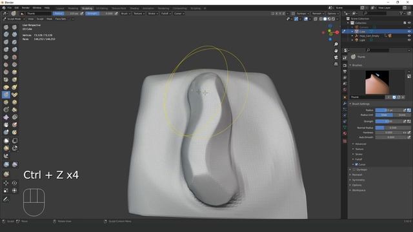Open the Stroke dropdown in header
Image resolution: width=413 pixels, height=232 pixels.
pos(153,14)
